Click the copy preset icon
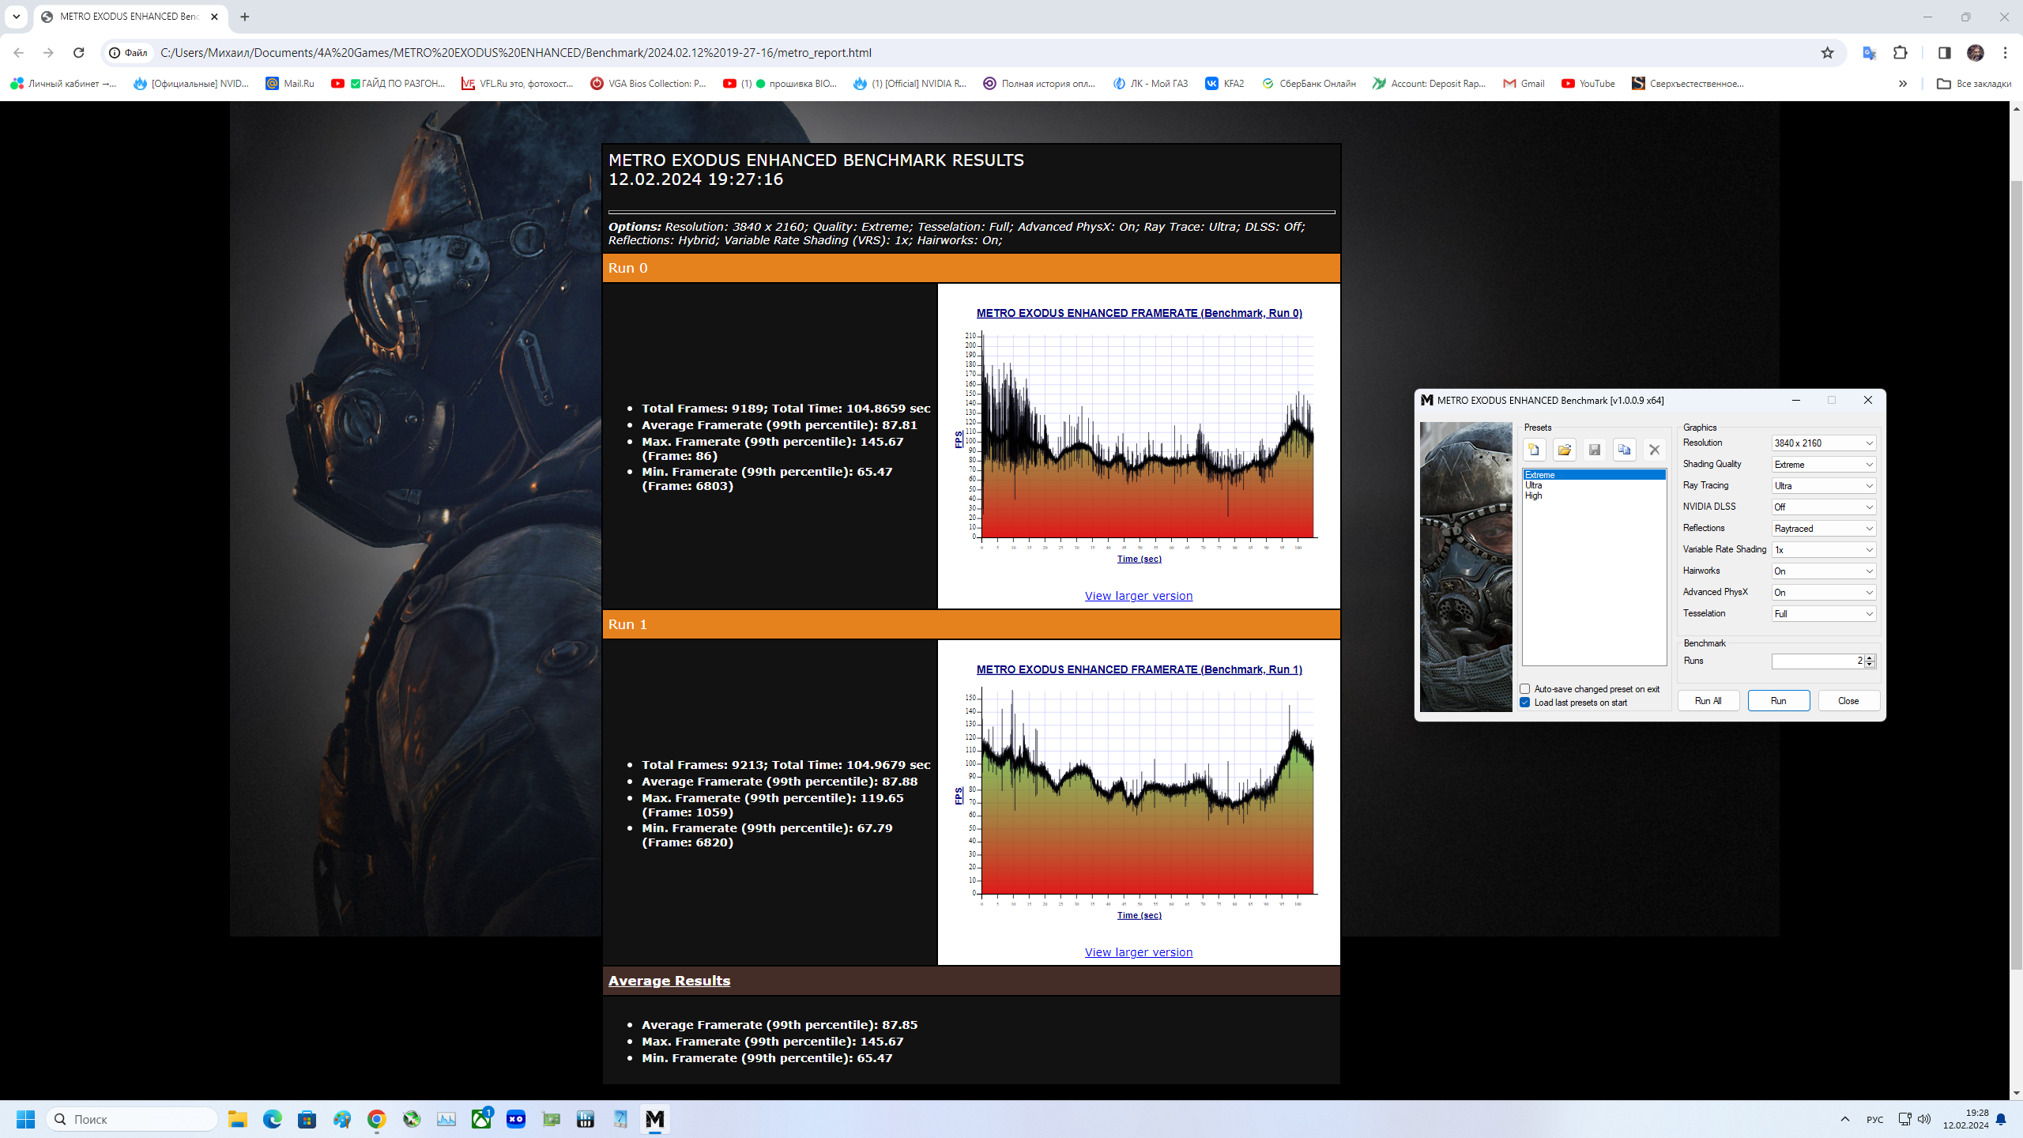Image resolution: width=2023 pixels, height=1138 pixels. pyautogui.click(x=1624, y=450)
